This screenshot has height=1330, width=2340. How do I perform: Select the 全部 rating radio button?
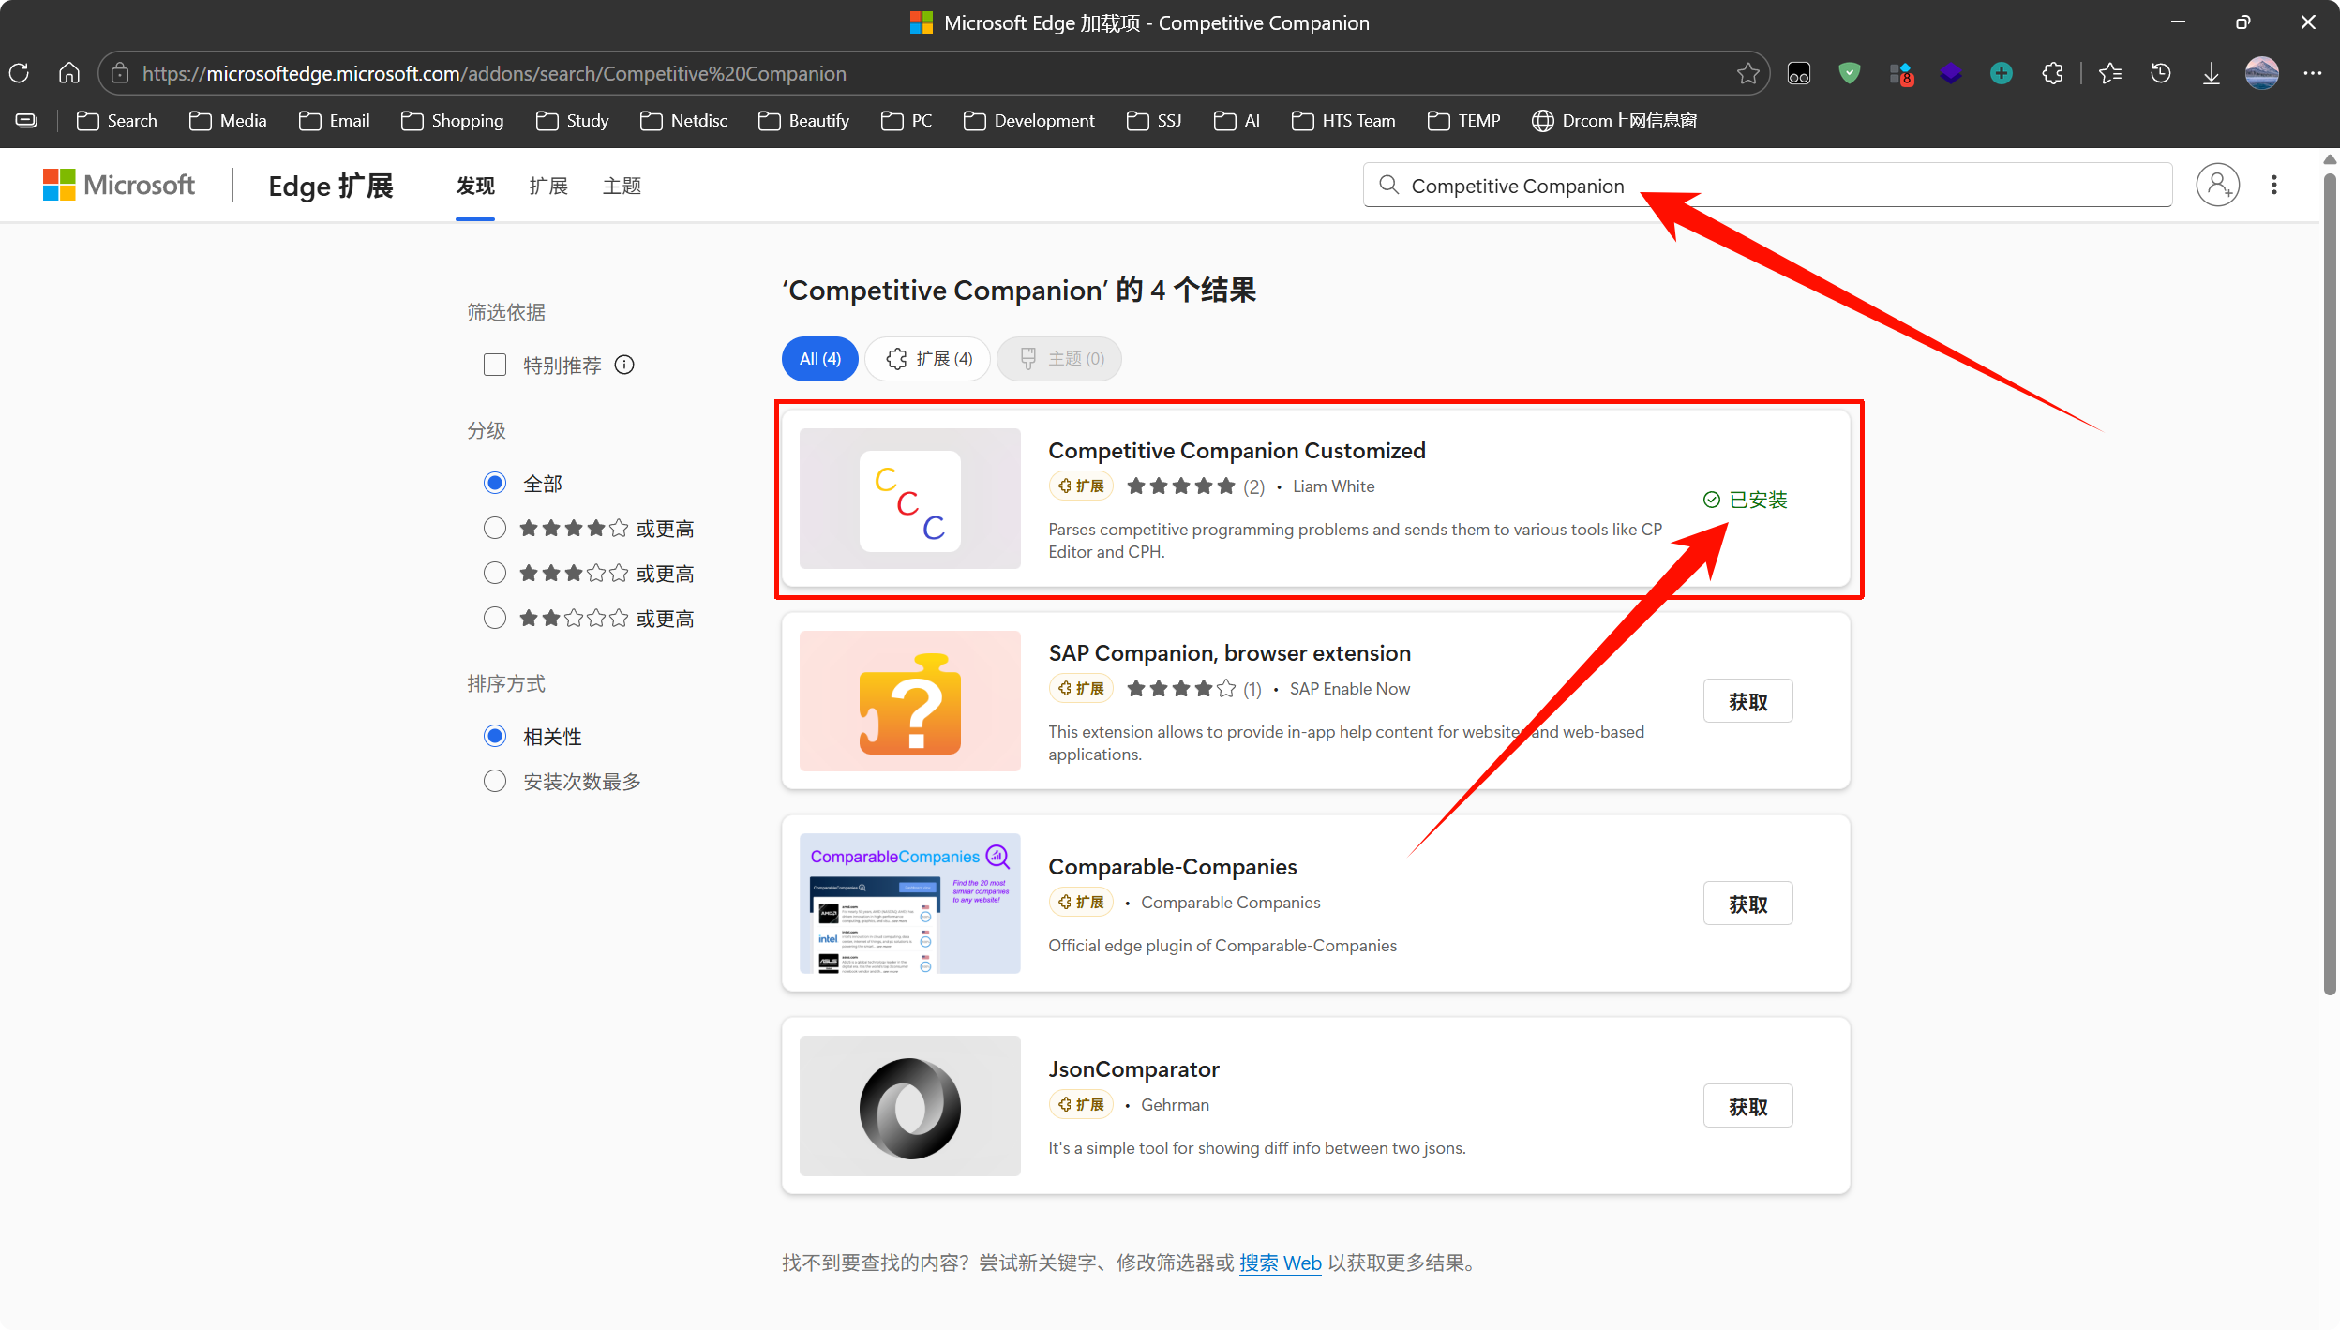(x=495, y=483)
